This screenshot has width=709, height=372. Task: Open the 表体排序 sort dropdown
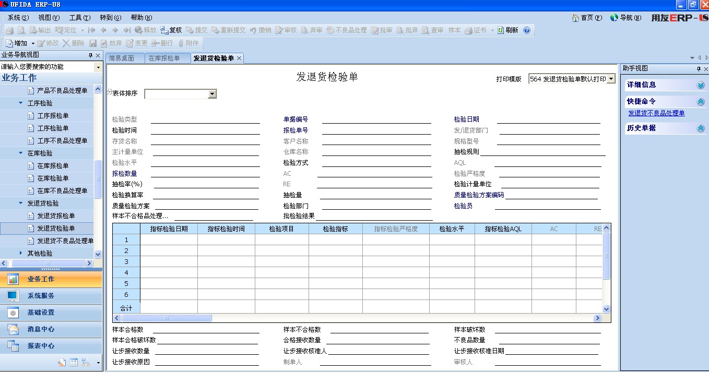(212, 94)
